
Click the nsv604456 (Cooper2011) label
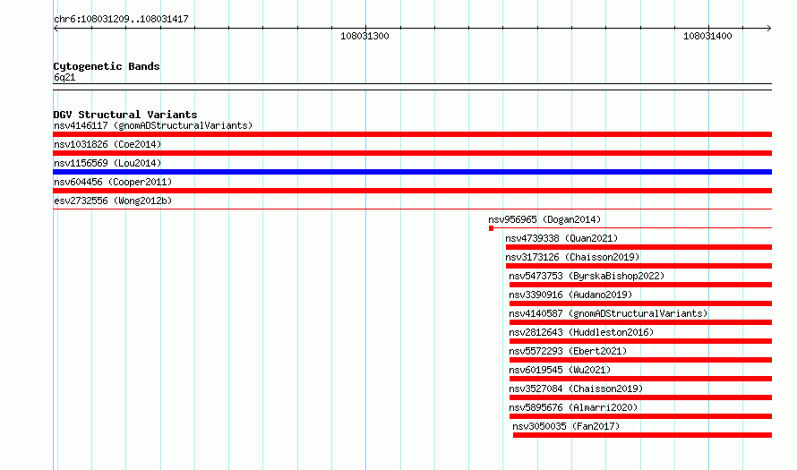[113, 182]
